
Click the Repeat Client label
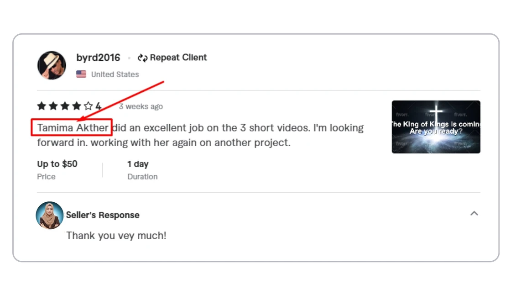(x=178, y=58)
